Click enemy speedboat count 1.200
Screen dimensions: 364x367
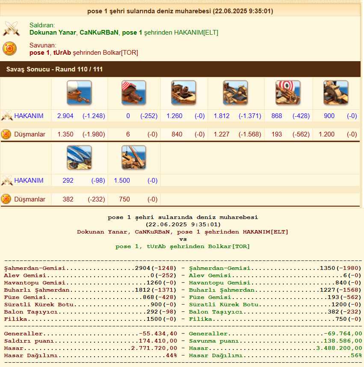pos(326,134)
